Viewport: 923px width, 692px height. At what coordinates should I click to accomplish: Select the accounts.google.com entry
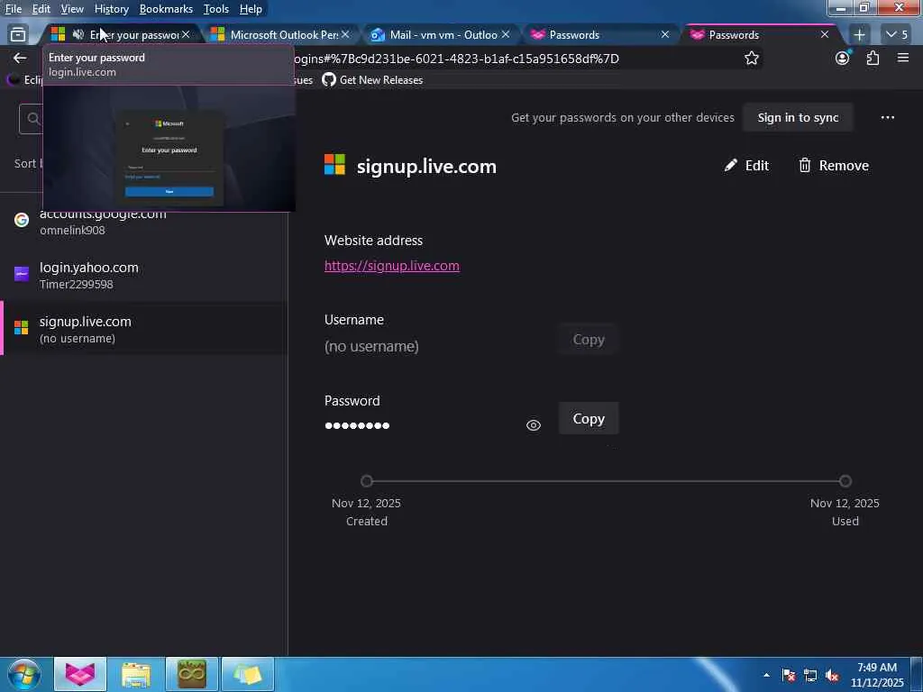tap(144, 223)
